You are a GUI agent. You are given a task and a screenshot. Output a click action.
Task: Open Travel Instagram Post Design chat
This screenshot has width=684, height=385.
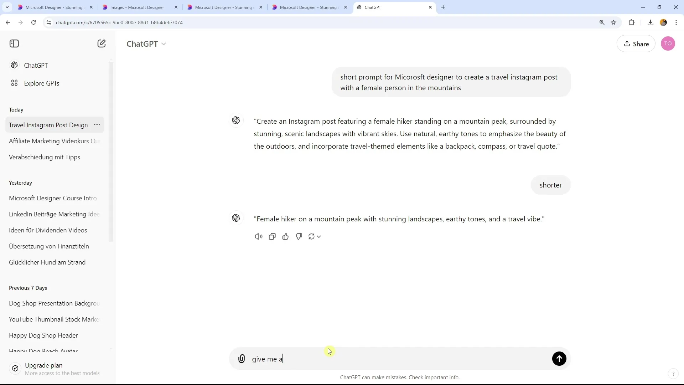[x=48, y=125]
